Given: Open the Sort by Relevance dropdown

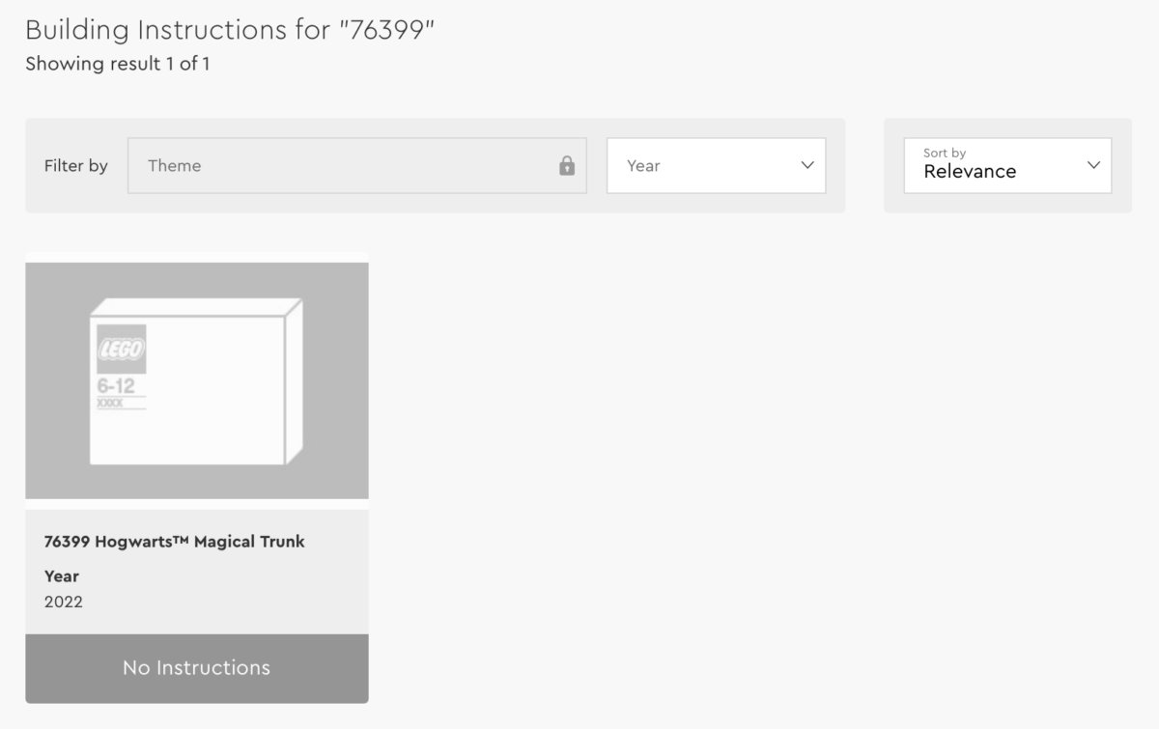Looking at the screenshot, I should [1007, 165].
